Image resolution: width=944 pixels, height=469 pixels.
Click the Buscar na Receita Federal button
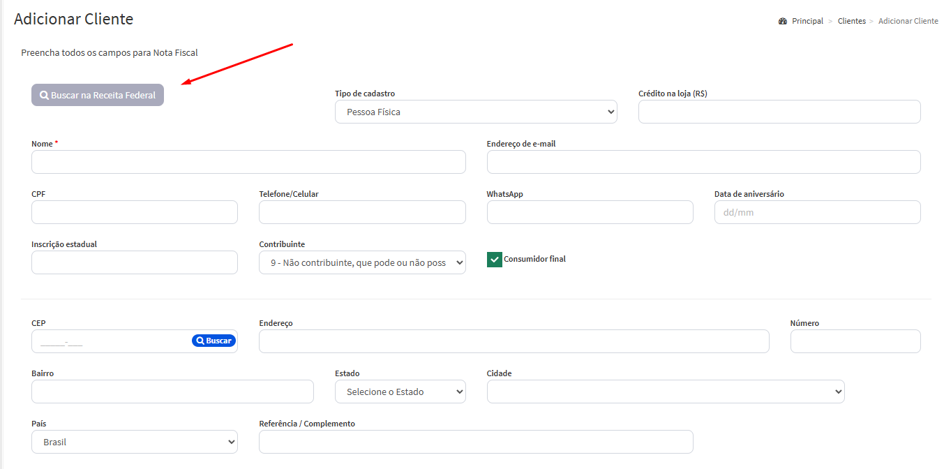coord(98,95)
